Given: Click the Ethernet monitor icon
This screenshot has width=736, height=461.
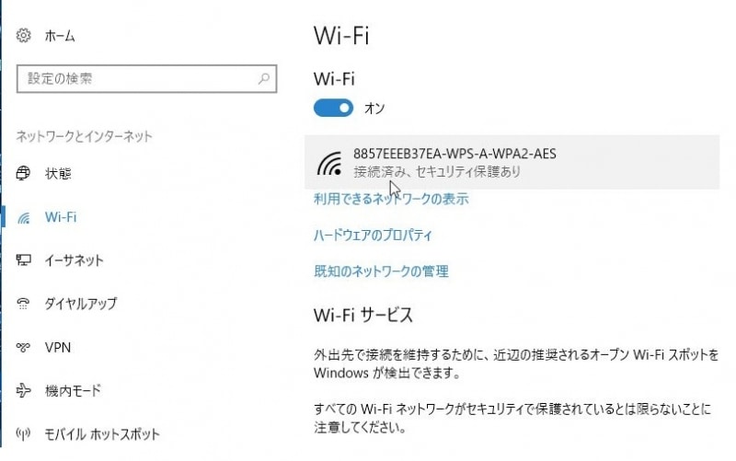Looking at the screenshot, I should [x=24, y=260].
